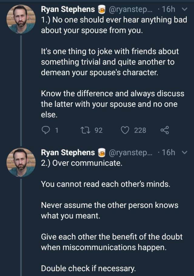Open the tweet text 'You cannot read each other's minds'
This screenshot has height=276, width=194.
[105, 184]
